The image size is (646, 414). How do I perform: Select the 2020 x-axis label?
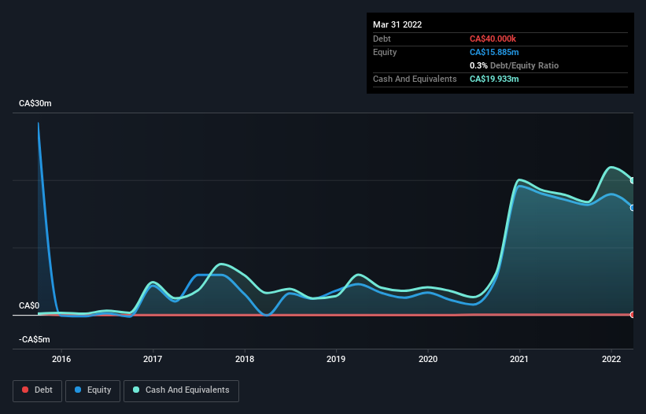[428, 359]
